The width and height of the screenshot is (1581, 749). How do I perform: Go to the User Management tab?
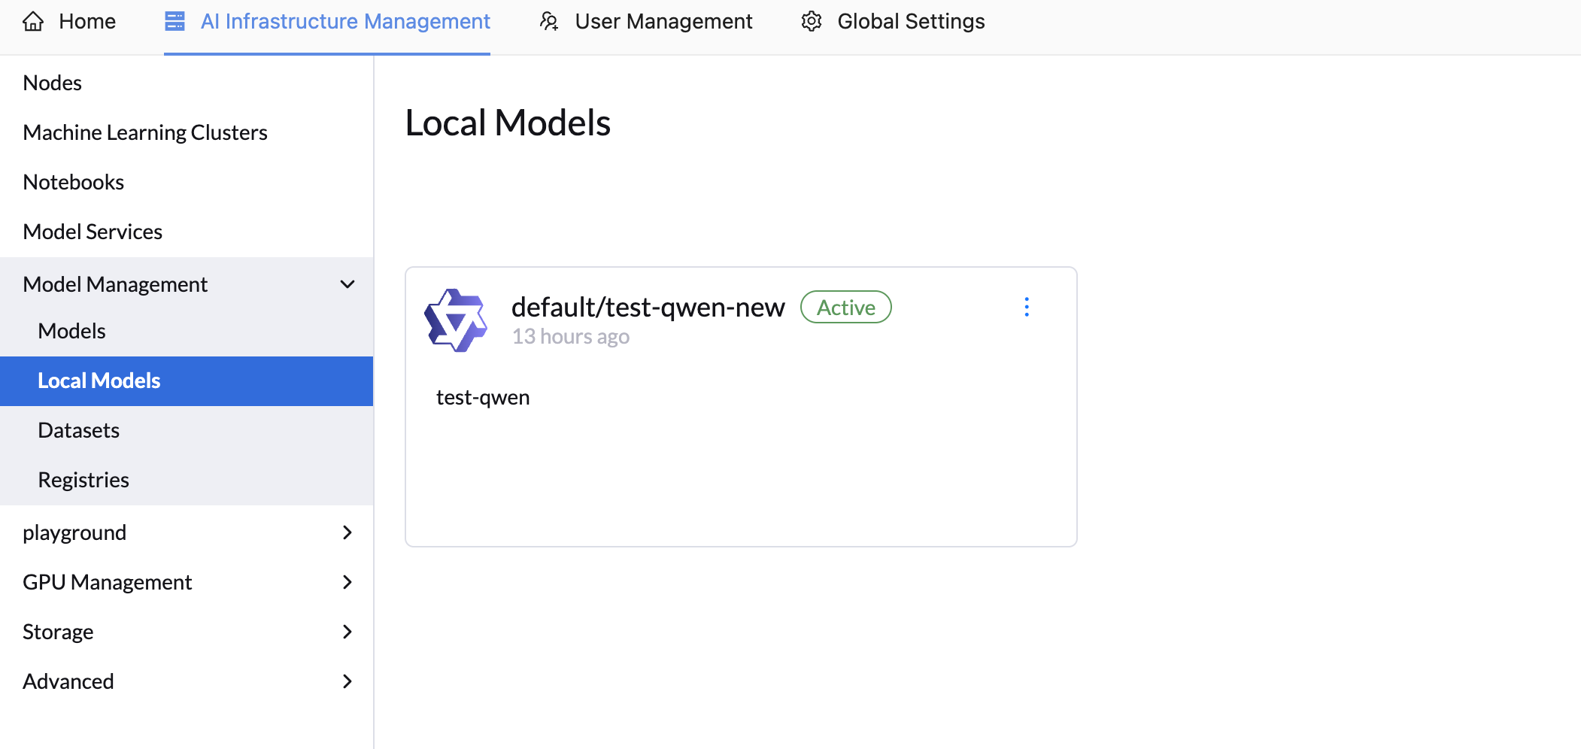(x=645, y=21)
